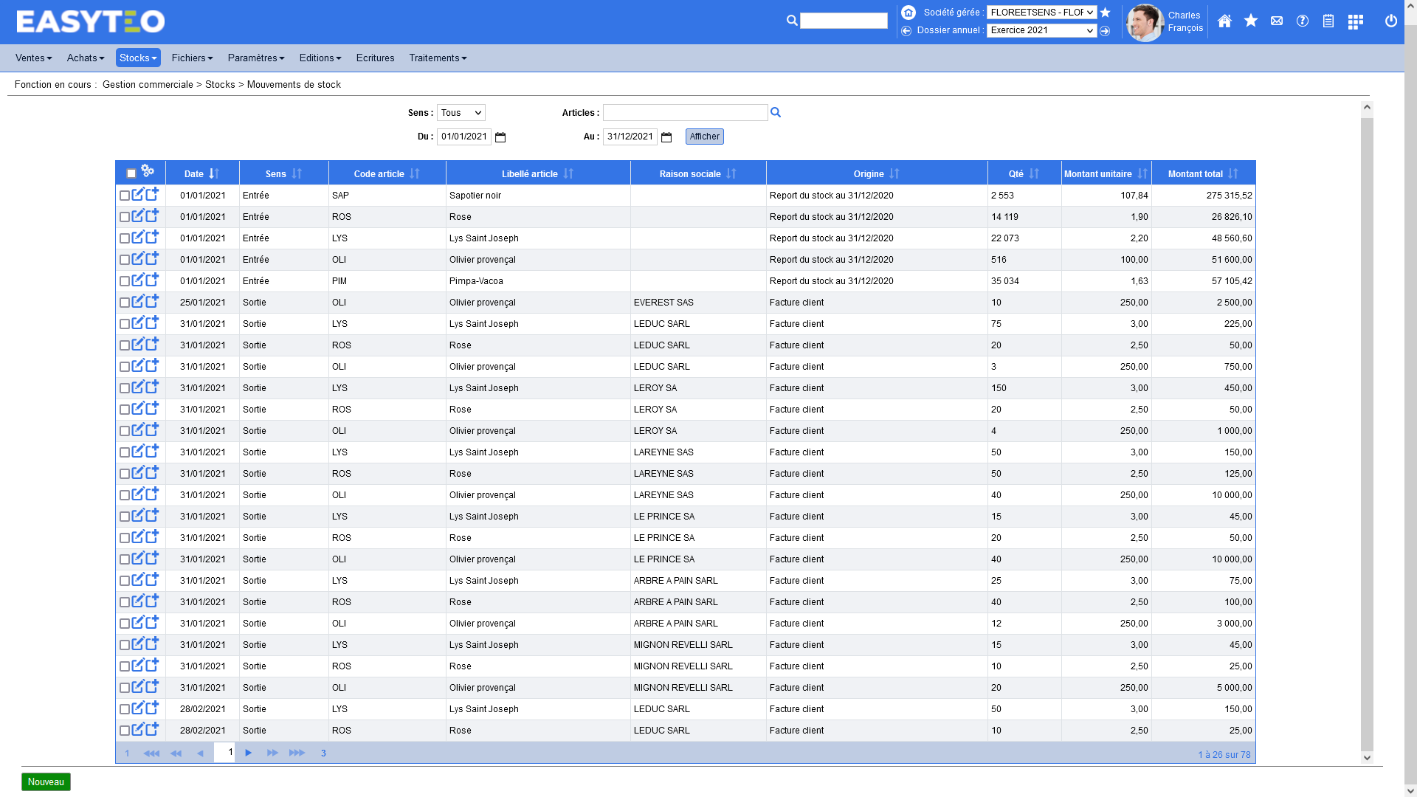1417x797 pixels.
Task: Open the favorites star icon
Action: click(x=1250, y=21)
